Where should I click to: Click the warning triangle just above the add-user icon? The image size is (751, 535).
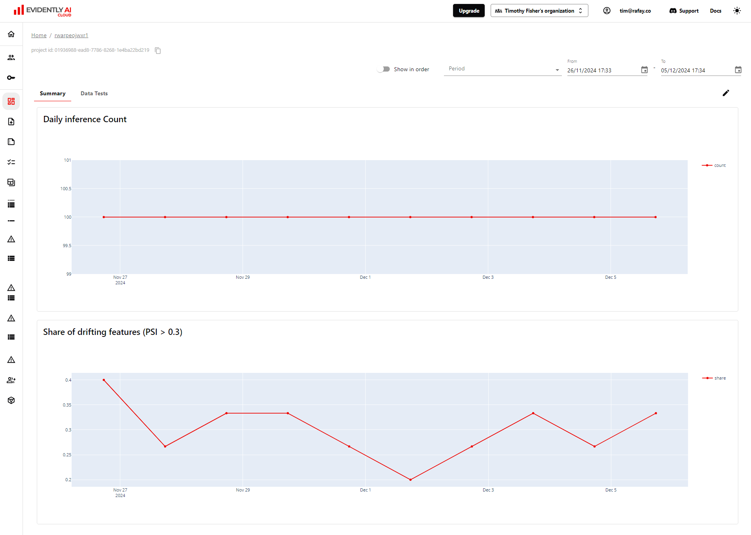[x=11, y=360]
